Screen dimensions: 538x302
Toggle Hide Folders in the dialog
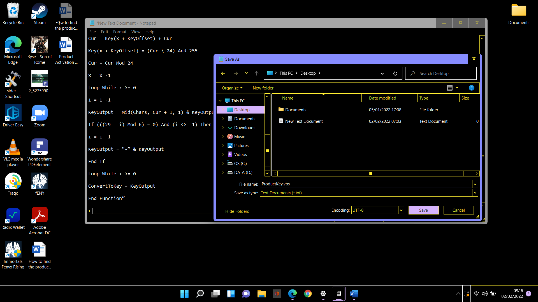pos(237,211)
